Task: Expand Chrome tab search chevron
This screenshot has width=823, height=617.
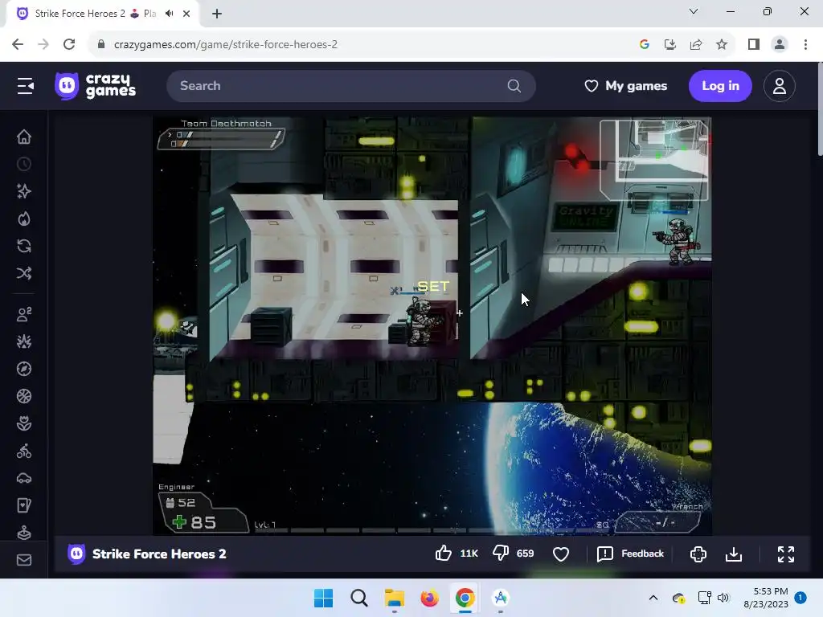Action: (x=694, y=11)
